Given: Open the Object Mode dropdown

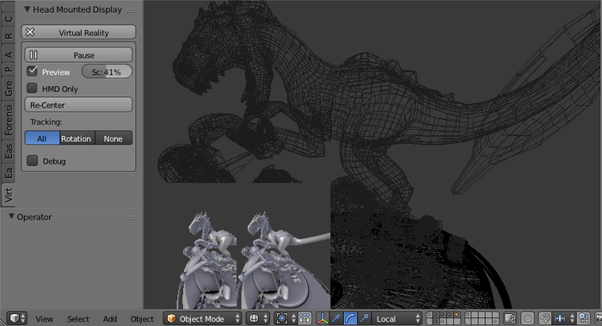Looking at the screenshot, I should click(203, 318).
